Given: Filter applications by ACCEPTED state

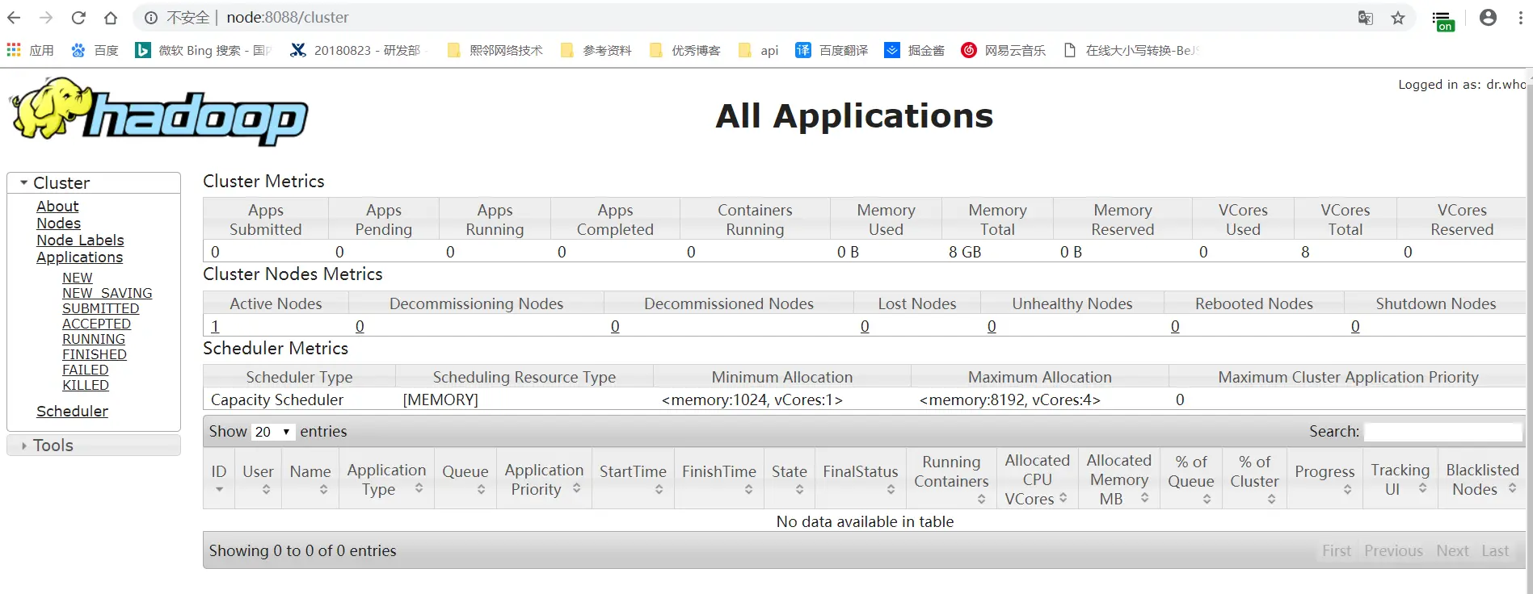Looking at the screenshot, I should pos(96,324).
